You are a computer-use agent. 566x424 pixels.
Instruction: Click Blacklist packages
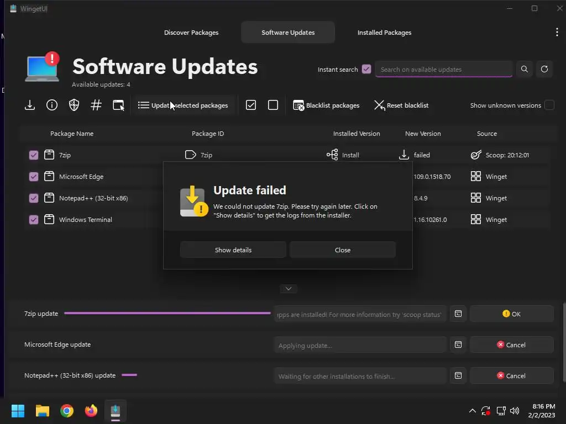coord(326,105)
